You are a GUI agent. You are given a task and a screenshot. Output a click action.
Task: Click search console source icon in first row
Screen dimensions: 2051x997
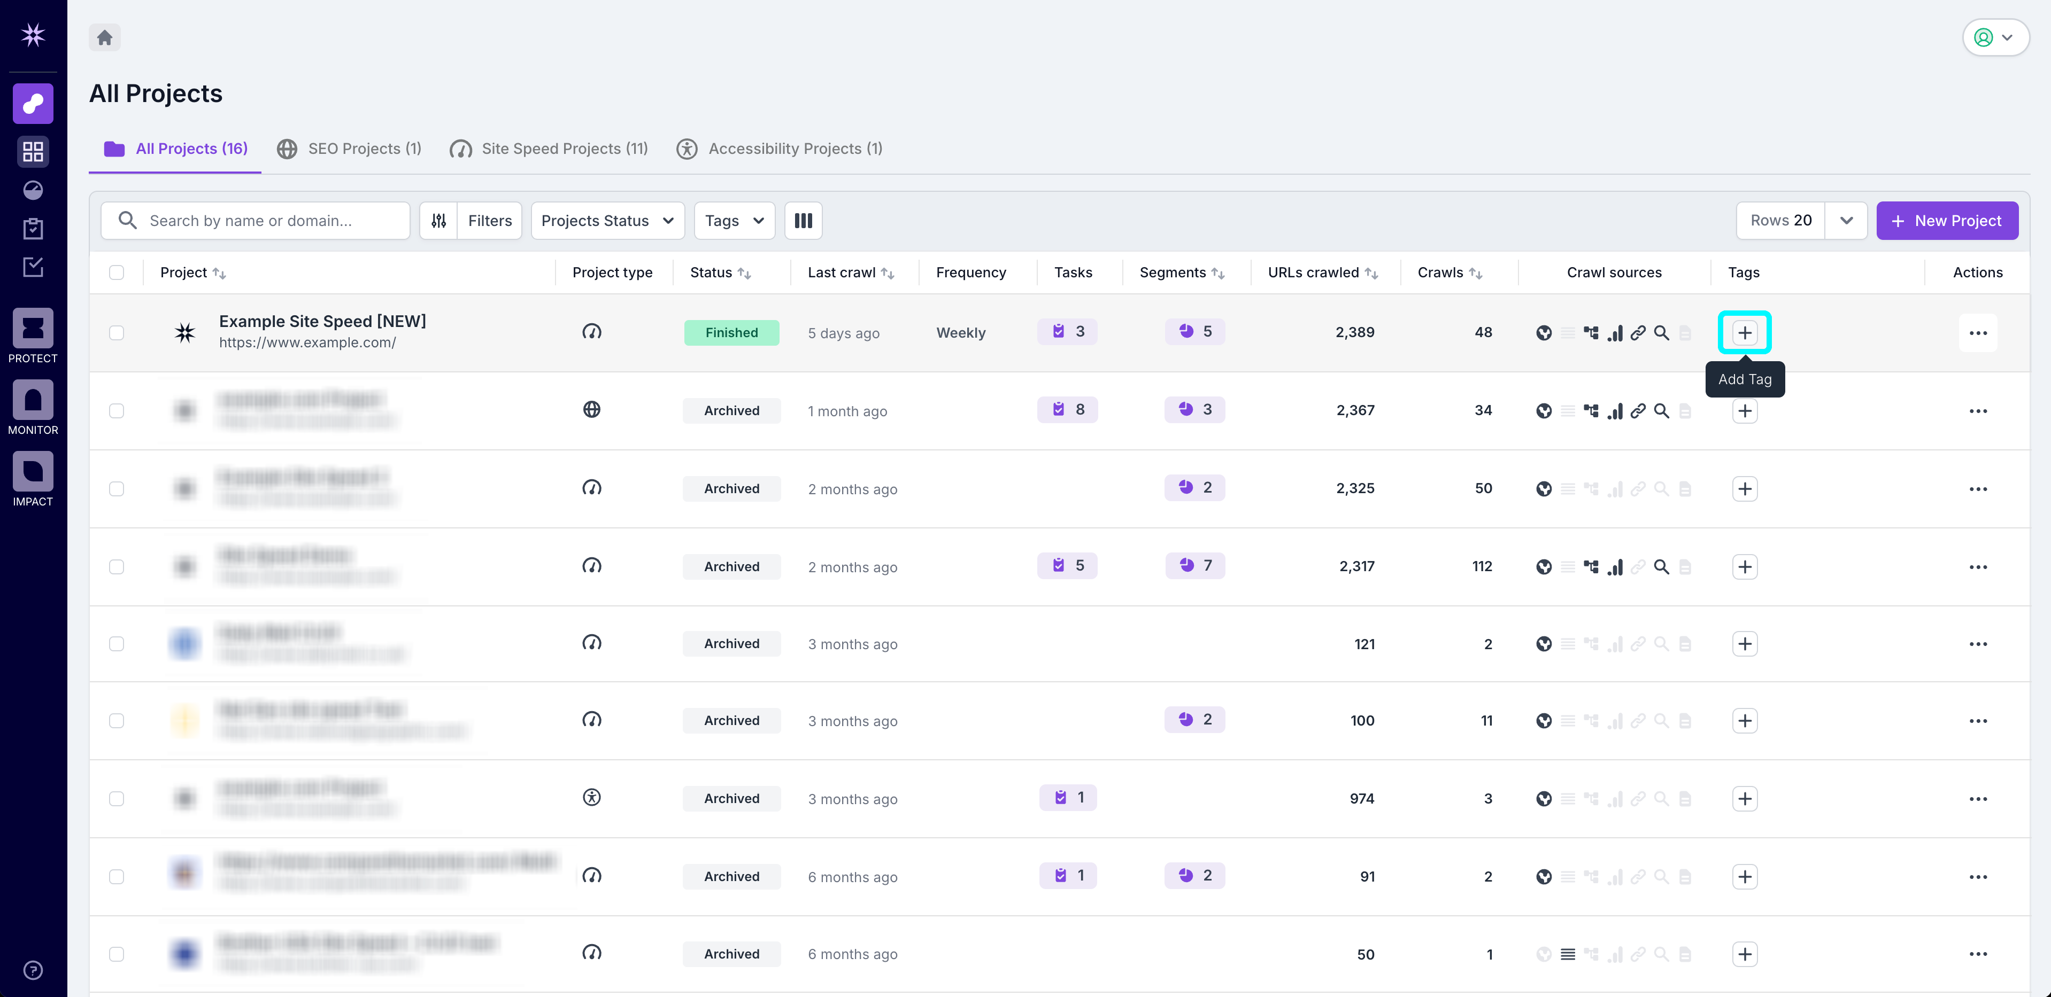[x=1662, y=332]
